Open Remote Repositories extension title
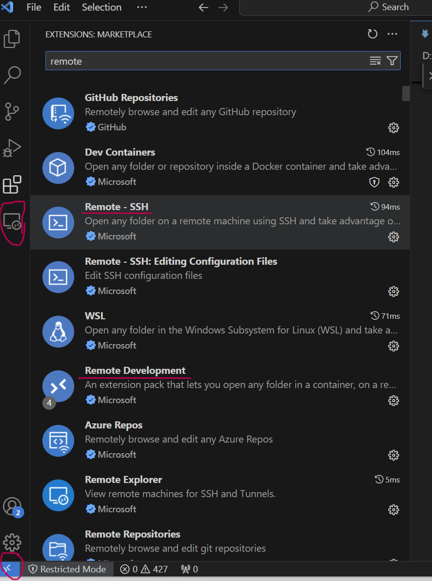Screen dimensions: 432x581 133,534
